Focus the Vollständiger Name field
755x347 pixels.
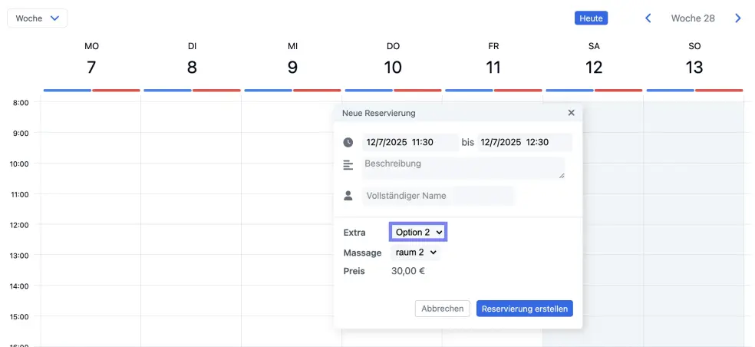coord(438,196)
